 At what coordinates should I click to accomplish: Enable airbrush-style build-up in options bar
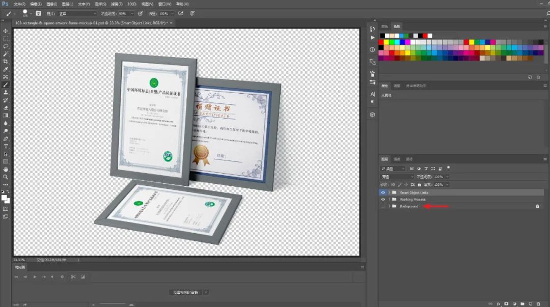coord(181,14)
